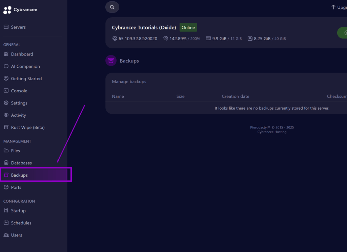Click the Creation date column header

pyautogui.click(x=236, y=96)
